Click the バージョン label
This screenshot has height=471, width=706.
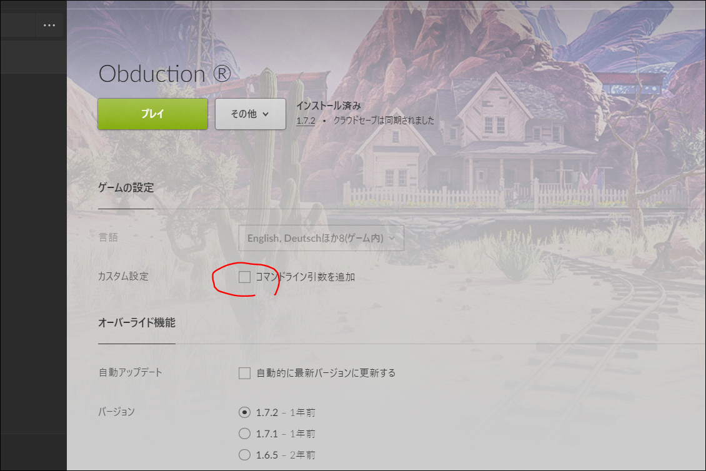(x=117, y=412)
